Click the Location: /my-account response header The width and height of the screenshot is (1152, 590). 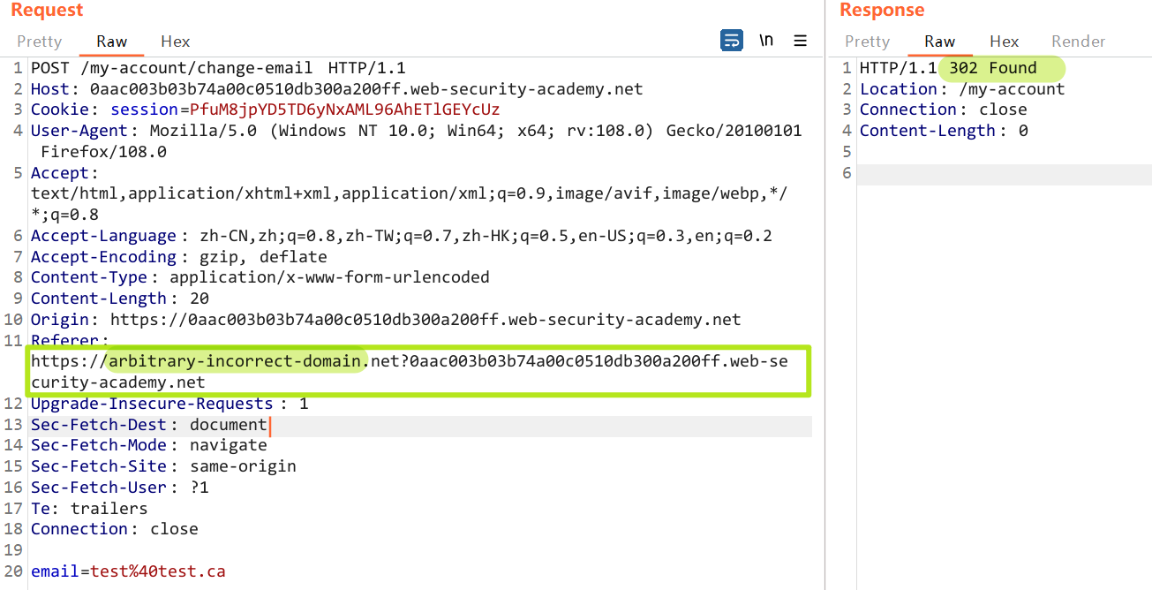pyautogui.click(x=962, y=89)
